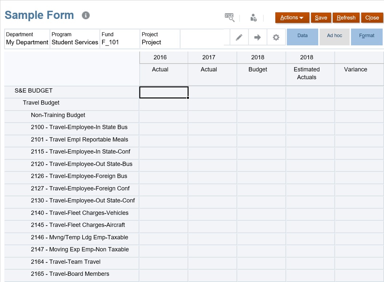Click the Refresh button
The width and height of the screenshot is (384, 282).
point(346,18)
